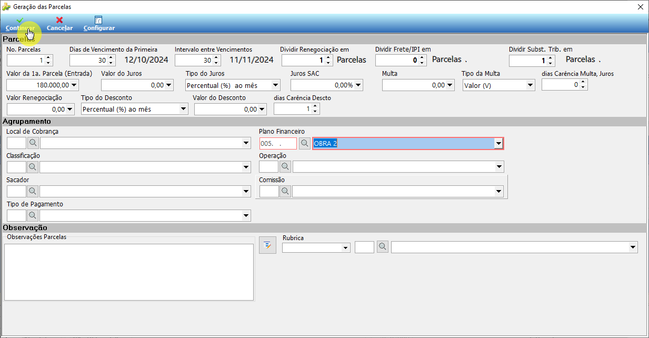
Task: Click the Plano Financeiro magnifier icon
Action: pos(305,143)
